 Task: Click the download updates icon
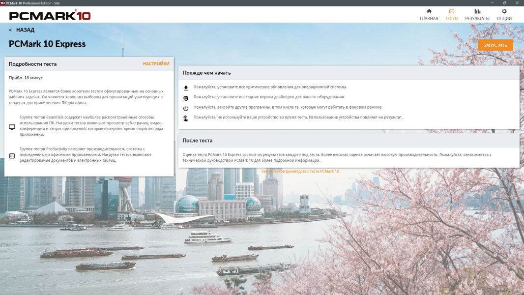[x=186, y=88]
